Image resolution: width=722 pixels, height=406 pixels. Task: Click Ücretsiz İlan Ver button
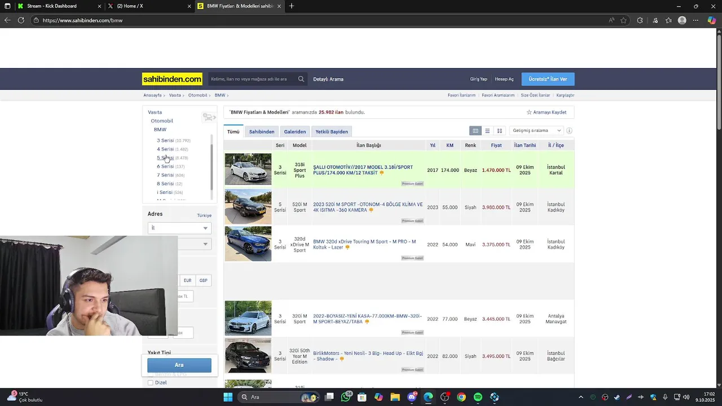pyautogui.click(x=548, y=79)
